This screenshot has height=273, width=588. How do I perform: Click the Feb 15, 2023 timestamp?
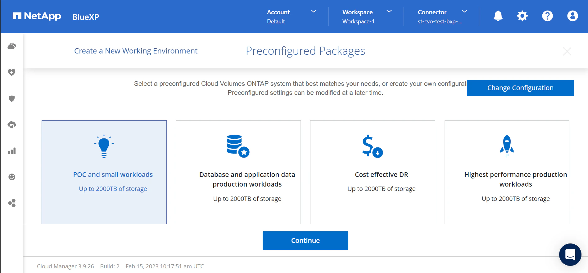click(165, 266)
